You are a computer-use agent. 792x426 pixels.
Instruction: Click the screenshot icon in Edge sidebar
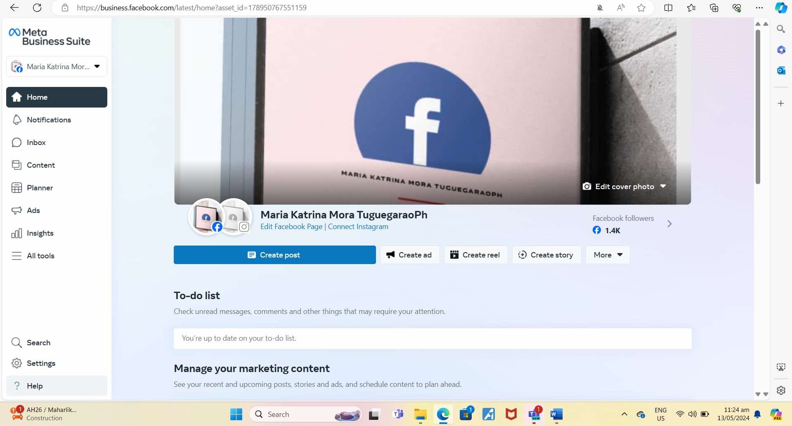(781, 367)
